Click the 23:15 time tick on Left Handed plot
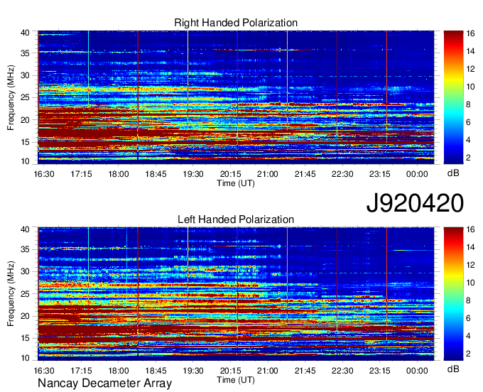The height and width of the screenshot is (392, 483). (379, 371)
